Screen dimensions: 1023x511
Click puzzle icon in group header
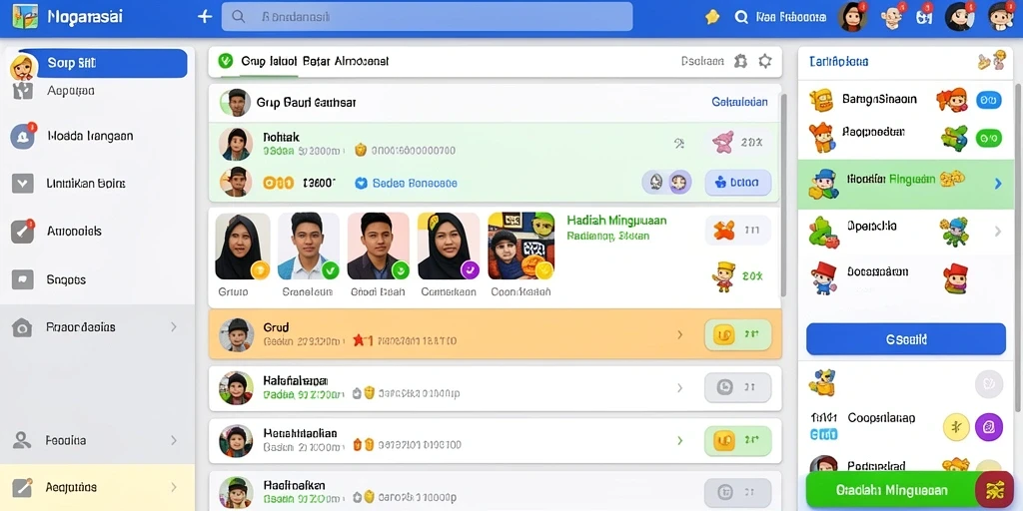[x=740, y=61]
